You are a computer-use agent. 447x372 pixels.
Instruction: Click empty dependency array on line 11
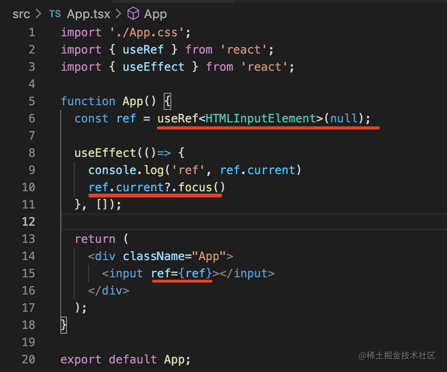tap(102, 205)
